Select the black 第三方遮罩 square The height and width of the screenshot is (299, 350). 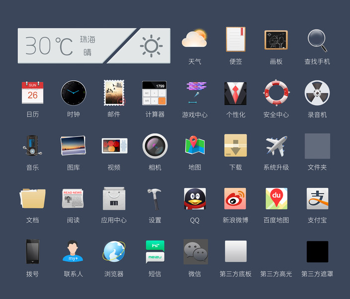[317, 252]
